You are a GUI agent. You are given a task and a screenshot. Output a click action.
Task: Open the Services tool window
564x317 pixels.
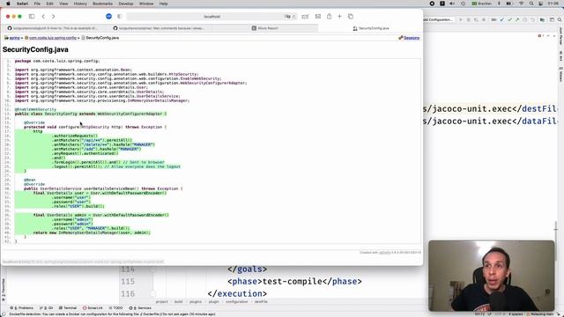tap(141, 308)
